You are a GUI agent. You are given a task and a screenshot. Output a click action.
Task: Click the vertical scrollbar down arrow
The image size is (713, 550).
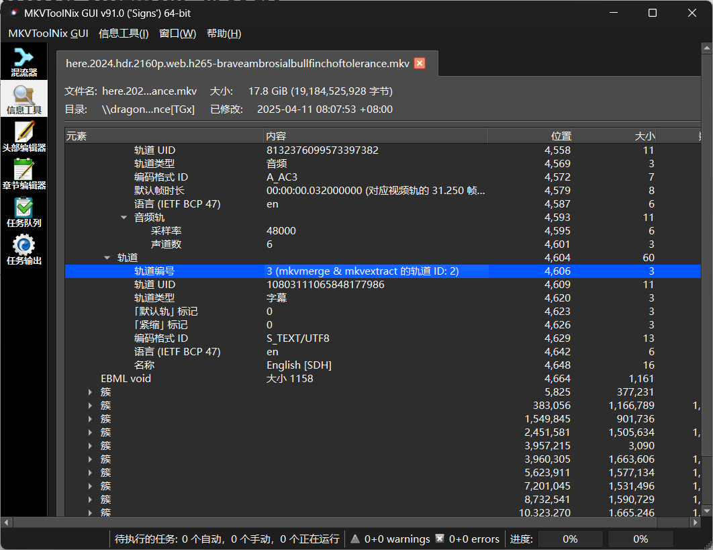click(707, 511)
